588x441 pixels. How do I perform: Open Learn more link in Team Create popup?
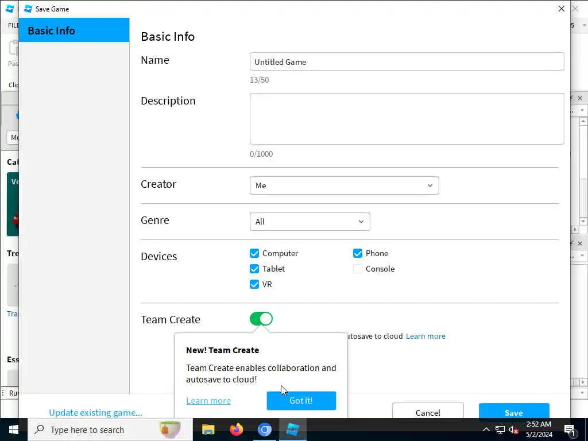[x=208, y=400]
